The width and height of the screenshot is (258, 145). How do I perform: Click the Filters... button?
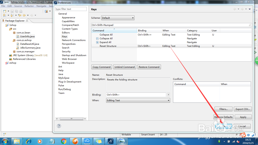pyautogui.click(x=223, y=109)
